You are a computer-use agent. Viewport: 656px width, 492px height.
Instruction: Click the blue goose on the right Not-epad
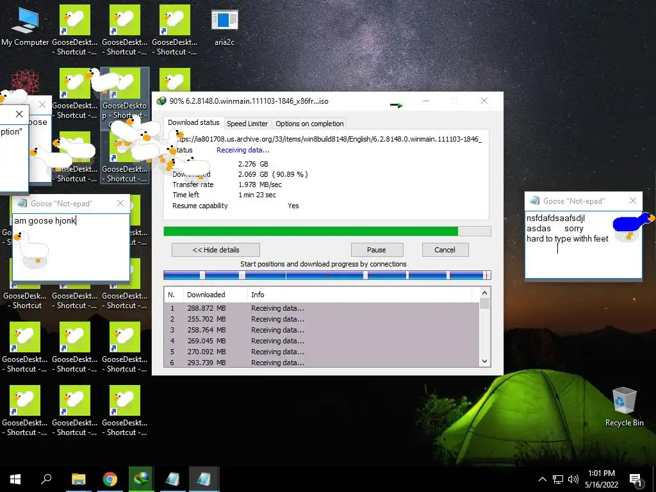click(x=633, y=226)
